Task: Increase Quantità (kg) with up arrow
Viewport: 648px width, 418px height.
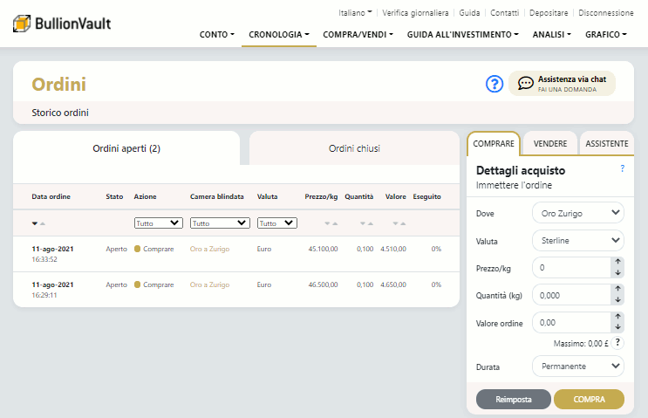Action: (x=617, y=289)
